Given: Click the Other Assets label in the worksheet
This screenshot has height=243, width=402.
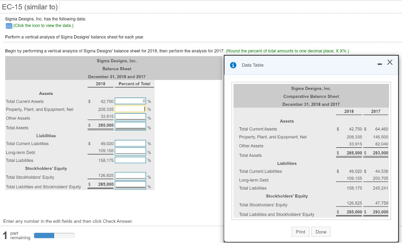Looking at the screenshot, I should (18, 118).
